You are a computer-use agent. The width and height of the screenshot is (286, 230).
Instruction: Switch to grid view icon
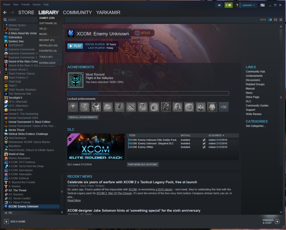tap(281, 20)
